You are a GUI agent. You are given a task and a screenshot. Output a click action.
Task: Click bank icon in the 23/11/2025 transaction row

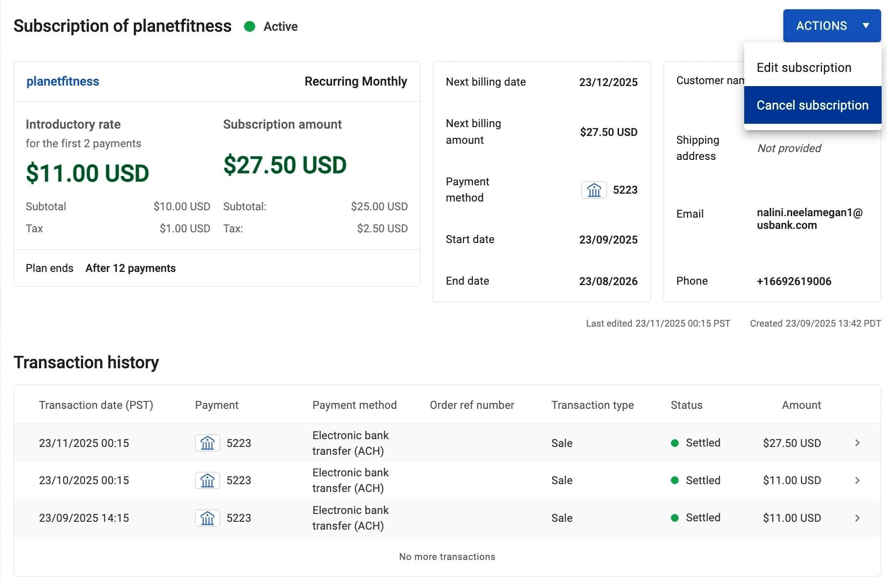tap(207, 443)
